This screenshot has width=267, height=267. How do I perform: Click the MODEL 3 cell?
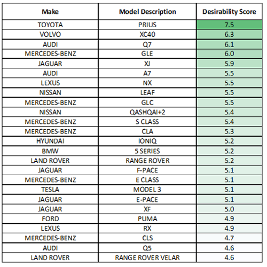(147, 190)
